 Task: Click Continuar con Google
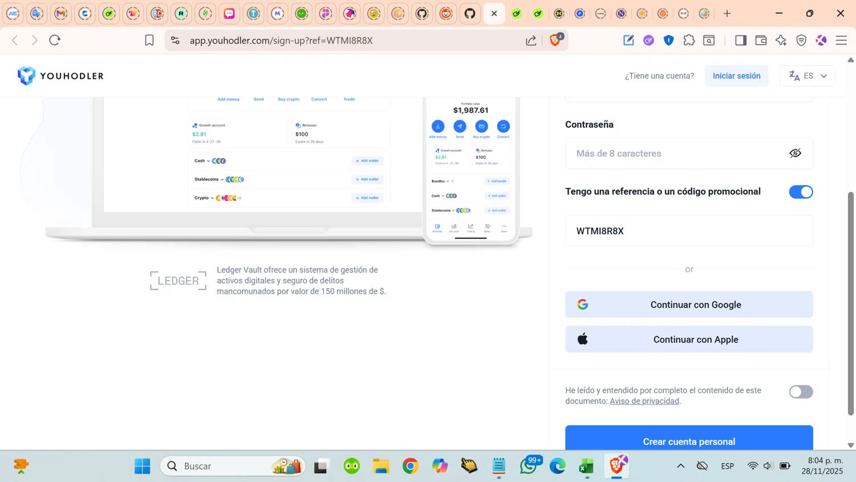pos(689,304)
